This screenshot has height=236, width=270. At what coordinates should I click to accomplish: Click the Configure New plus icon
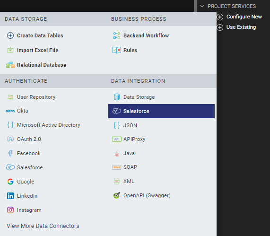[220, 17]
